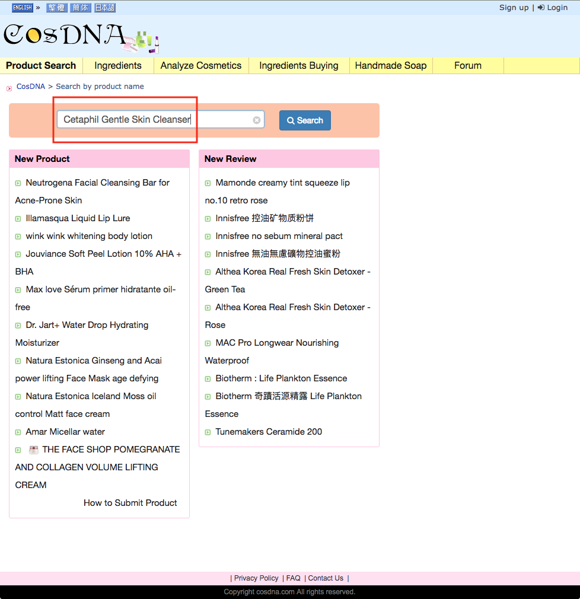Open Illamasqua Liquid Lip Lure
Screen dimensions: 580x599
[78, 218]
